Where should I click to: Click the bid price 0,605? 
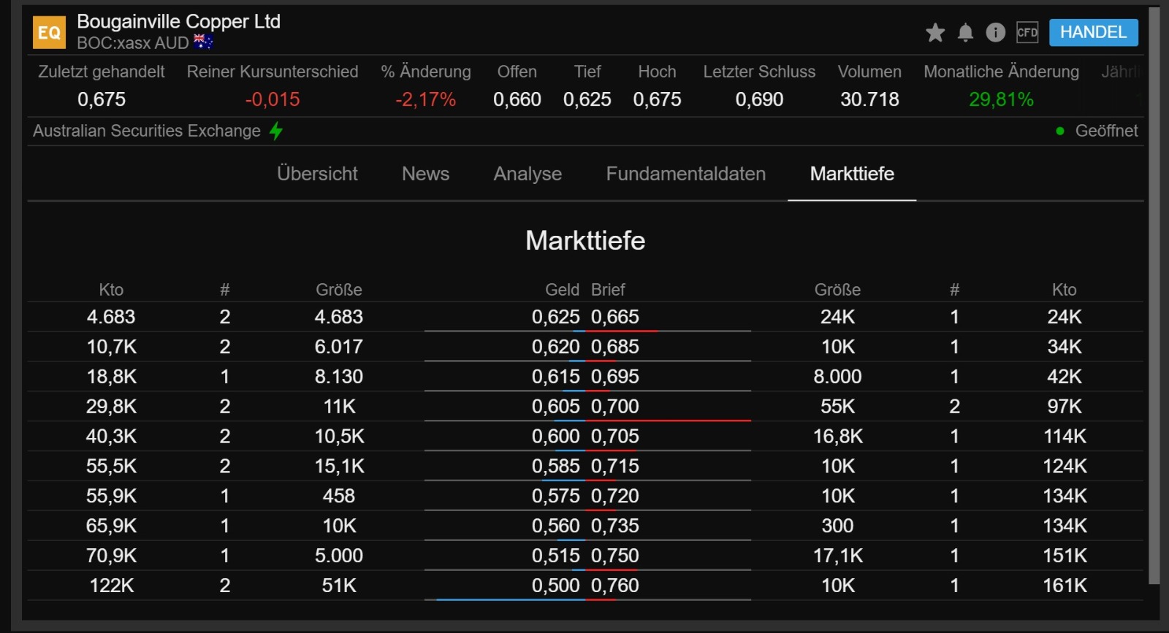(556, 407)
